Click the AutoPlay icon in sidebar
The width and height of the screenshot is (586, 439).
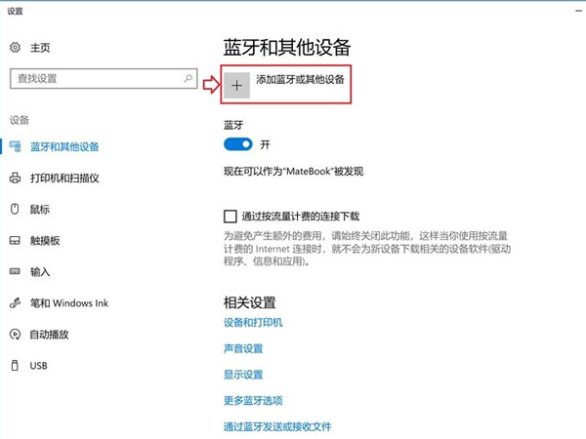[x=16, y=334]
